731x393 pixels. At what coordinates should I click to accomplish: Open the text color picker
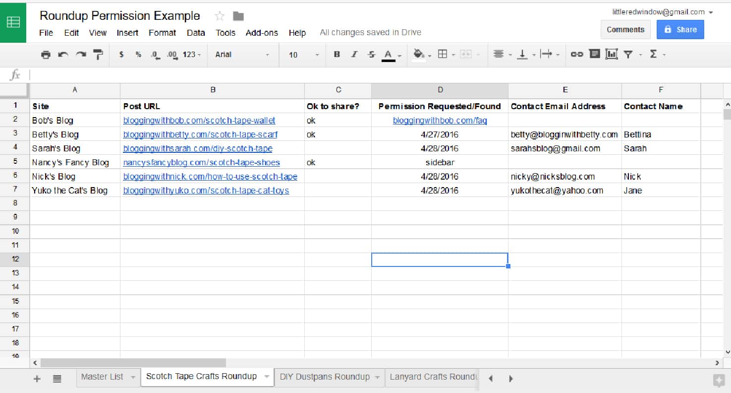[x=389, y=55]
